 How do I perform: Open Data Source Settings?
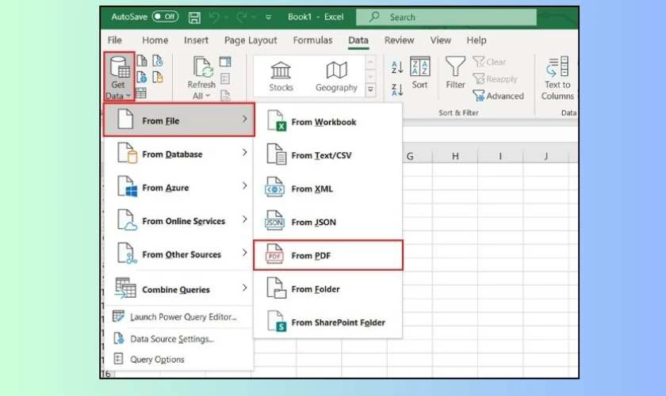tap(180, 339)
